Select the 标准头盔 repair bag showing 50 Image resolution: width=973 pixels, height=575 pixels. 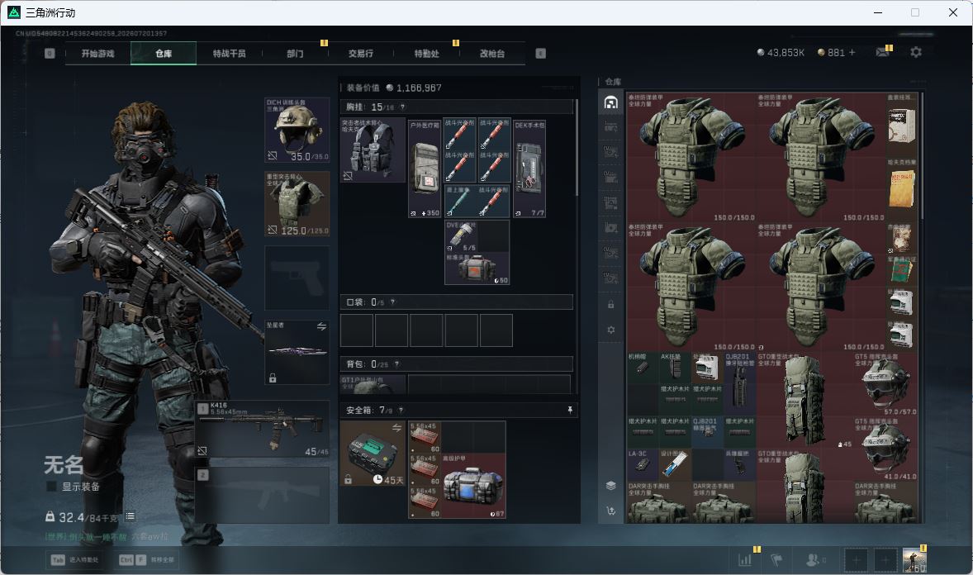tap(477, 268)
